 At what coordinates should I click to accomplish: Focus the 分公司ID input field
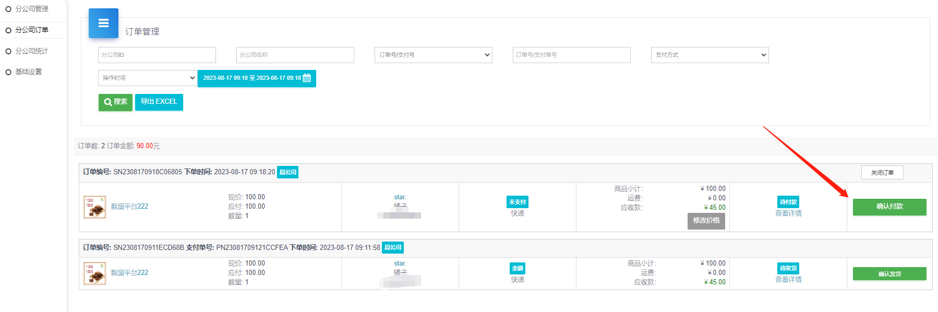tap(157, 55)
